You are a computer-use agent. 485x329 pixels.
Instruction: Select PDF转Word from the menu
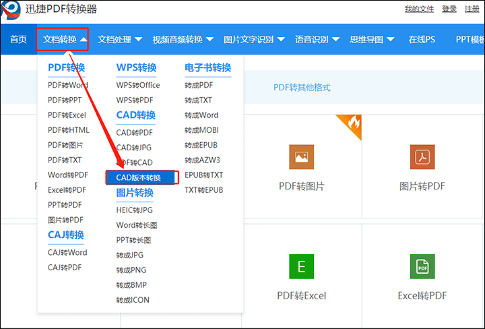pos(68,85)
